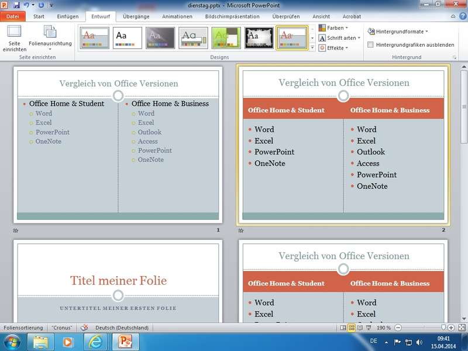Open the Hintergrund dialog launcher
This screenshot has height=351, width=468.
(x=455, y=57)
